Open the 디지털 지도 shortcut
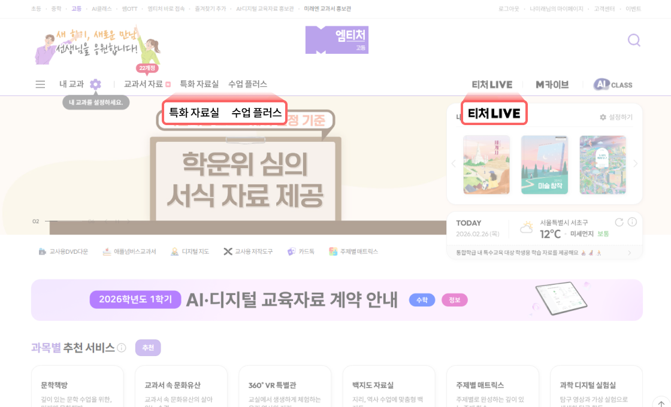Viewport: 671px width, 407px height. point(189,251)
